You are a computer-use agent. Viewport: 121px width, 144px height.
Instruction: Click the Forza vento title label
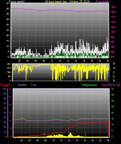(x=17, y=2)
